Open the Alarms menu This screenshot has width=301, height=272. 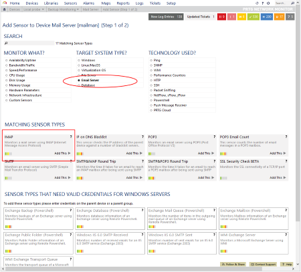88,3
